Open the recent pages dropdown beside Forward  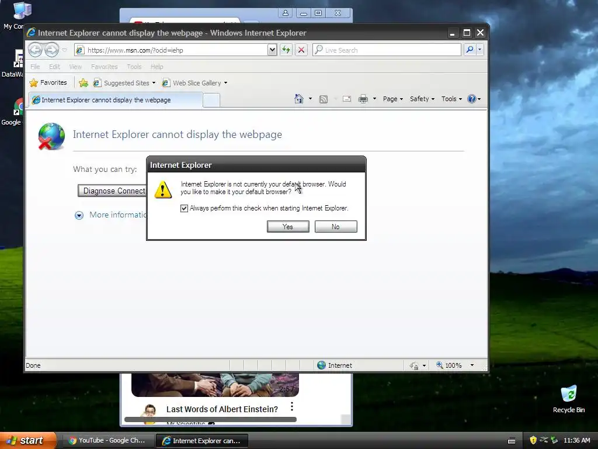click(64, 50)
